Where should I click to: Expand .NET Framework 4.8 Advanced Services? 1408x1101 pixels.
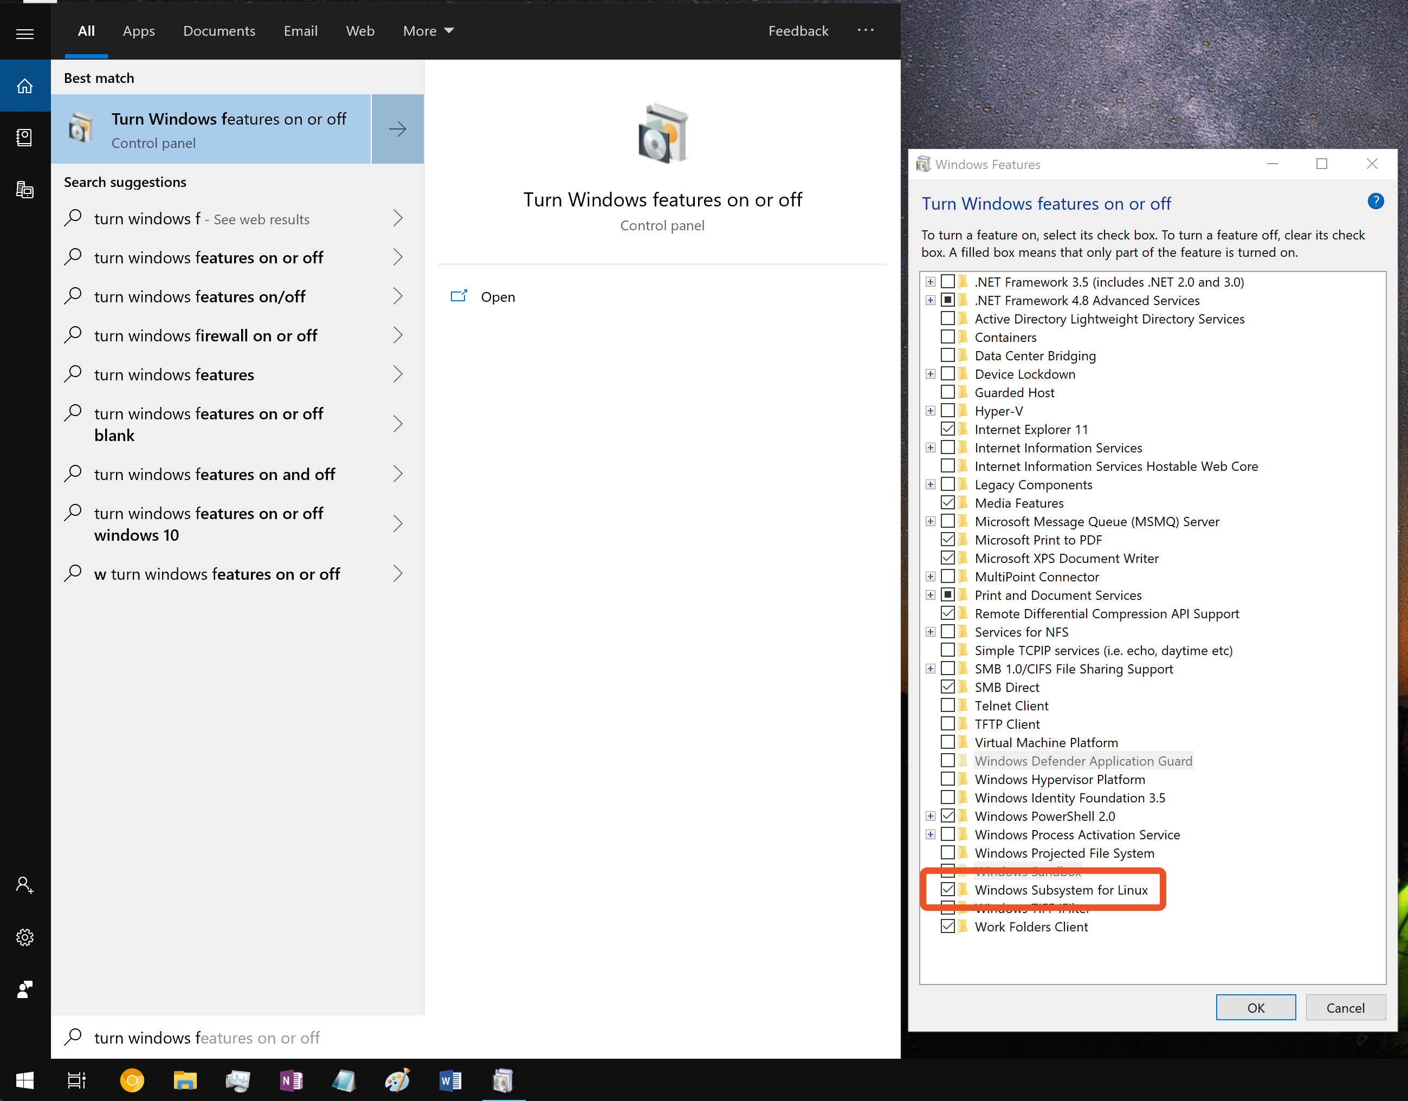point(931,300)
